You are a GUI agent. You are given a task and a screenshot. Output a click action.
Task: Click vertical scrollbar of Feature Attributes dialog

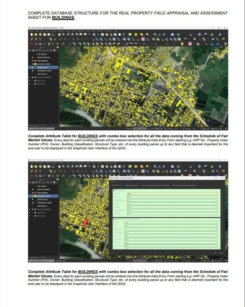tap(222, 216)
